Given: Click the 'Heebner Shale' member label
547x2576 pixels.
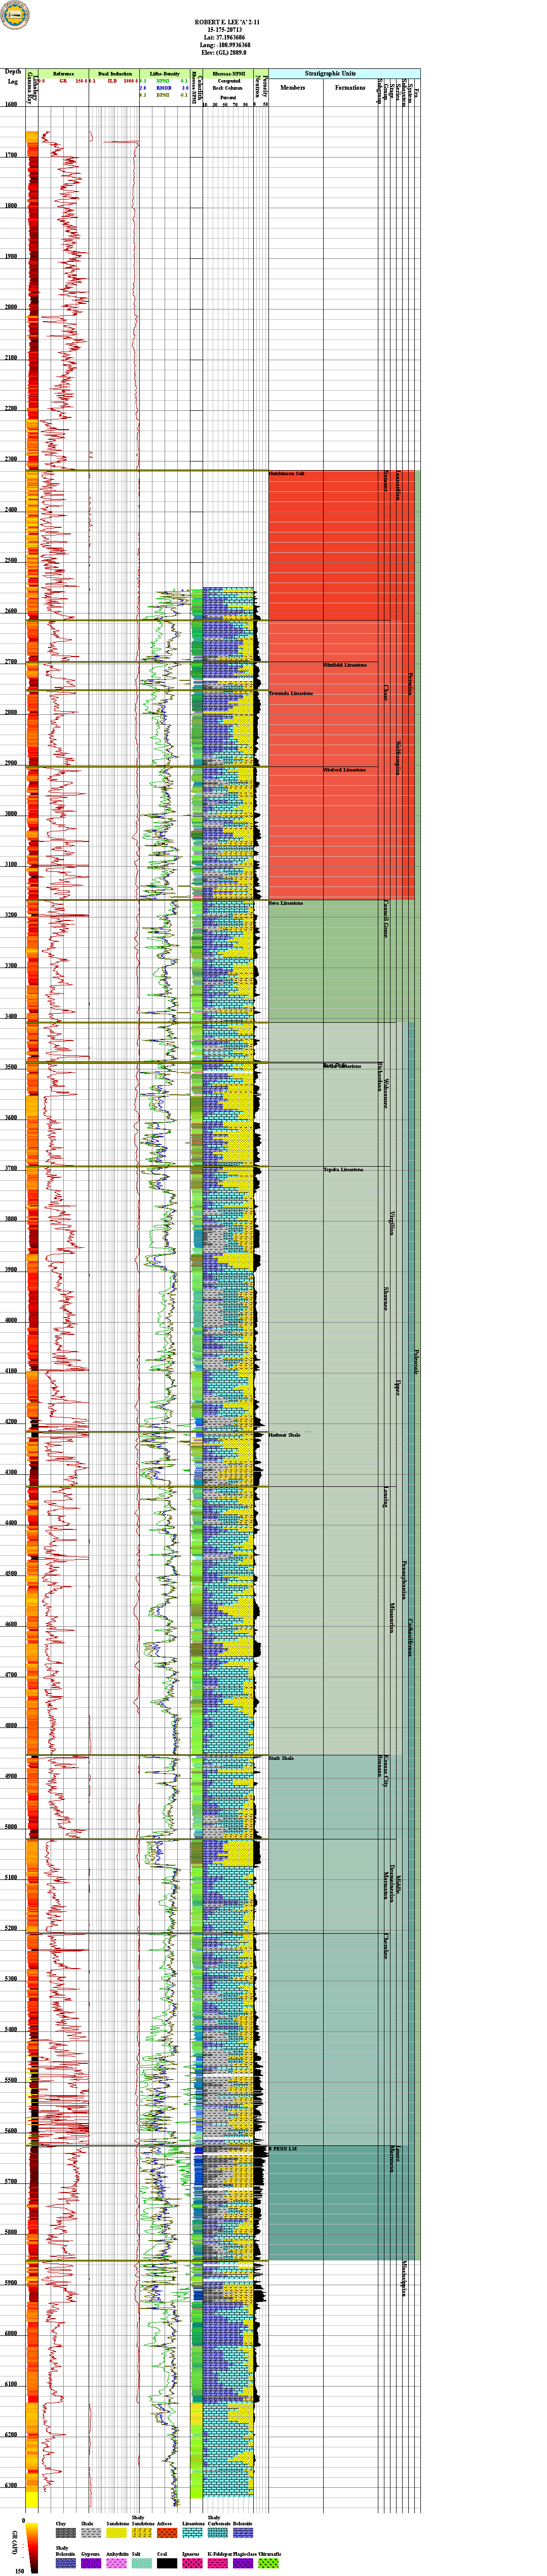Looking at the screenshot, I should pos(284,1435).
